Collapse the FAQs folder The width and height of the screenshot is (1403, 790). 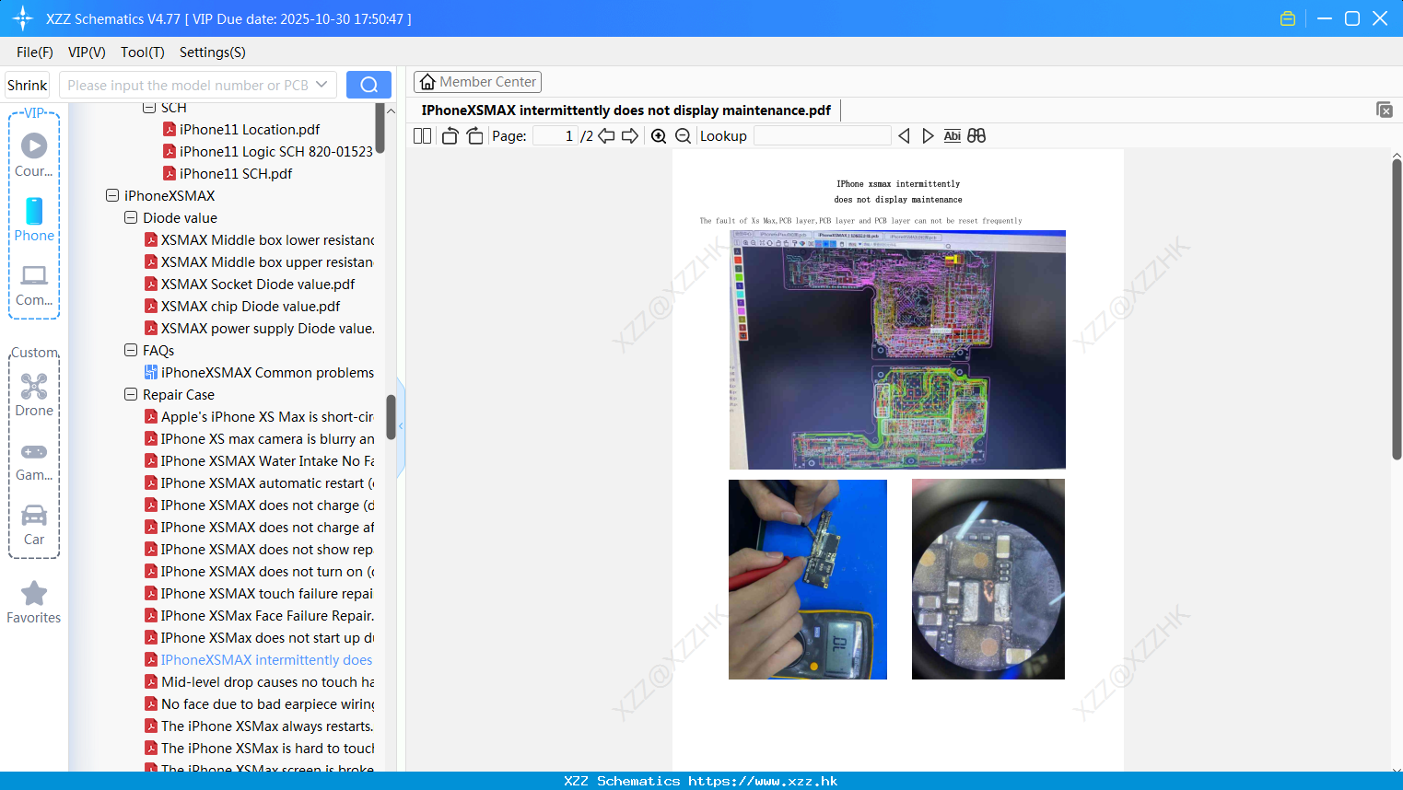pyautogui.click(x=131, y=351)
